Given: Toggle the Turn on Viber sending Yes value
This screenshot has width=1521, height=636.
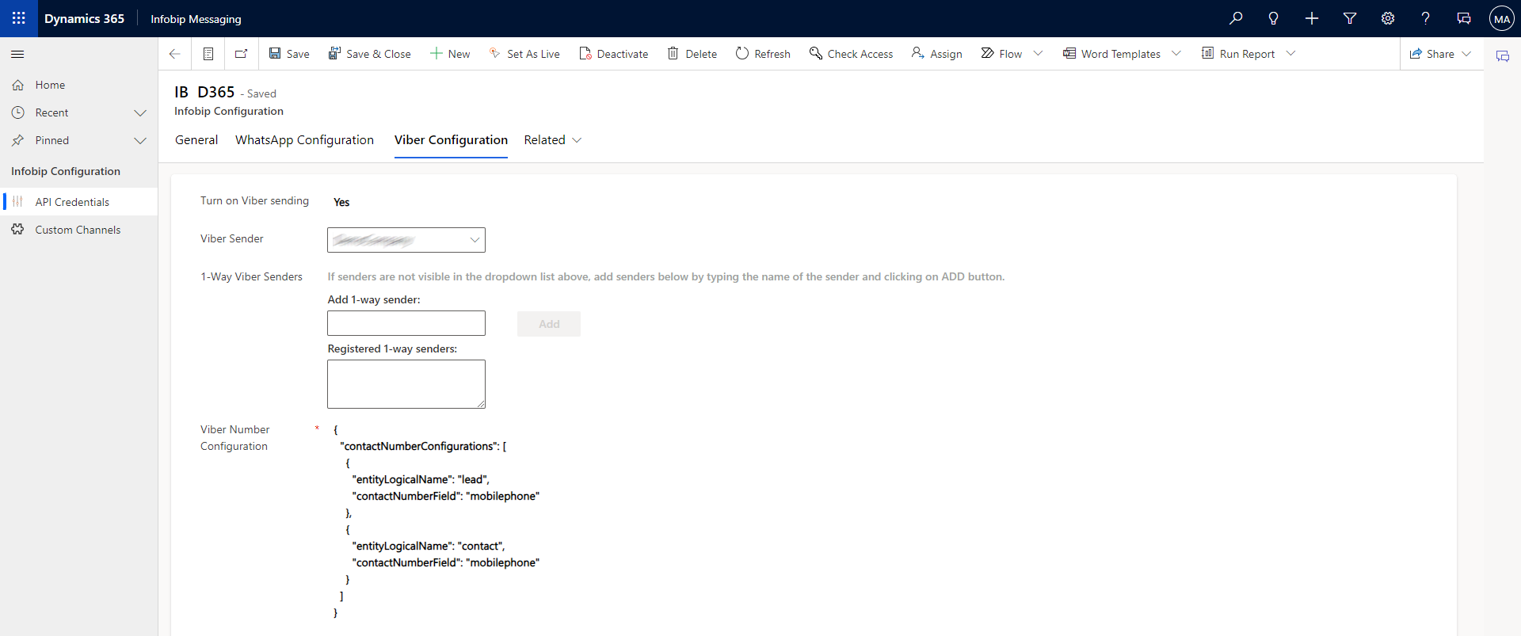Looking at the screenshot, I should (341, 202).
